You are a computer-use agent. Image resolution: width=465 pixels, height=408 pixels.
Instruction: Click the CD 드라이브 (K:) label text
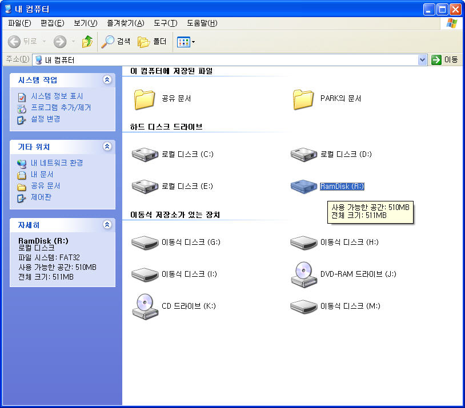pos(189,306)
